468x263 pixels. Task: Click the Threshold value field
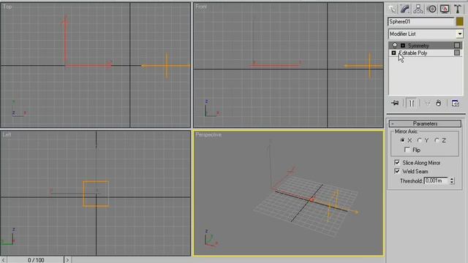pos(437,180)
